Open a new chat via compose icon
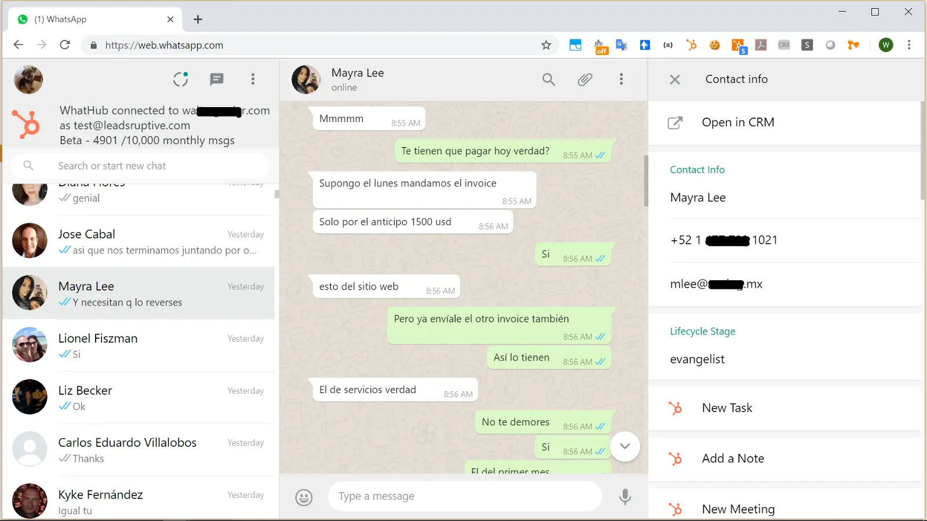The height and width of the screenshot is (521, 927). (x=217, y=79)
